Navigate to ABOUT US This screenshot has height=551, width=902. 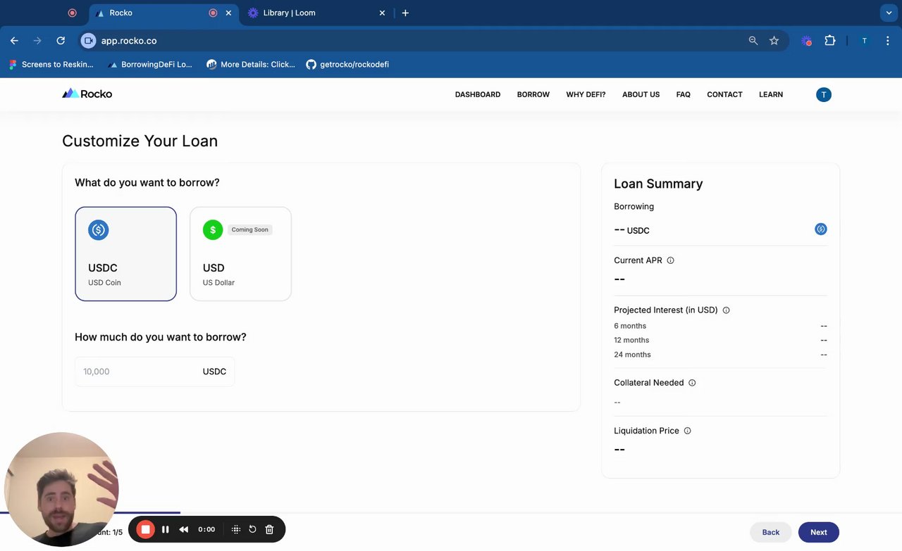(641, 94)
